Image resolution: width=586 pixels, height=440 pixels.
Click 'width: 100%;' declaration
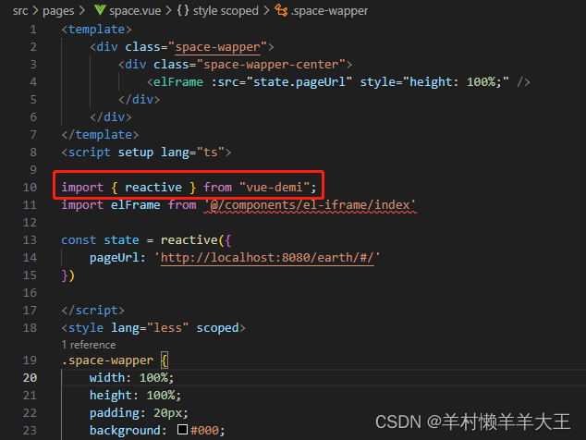click(131, 378)
